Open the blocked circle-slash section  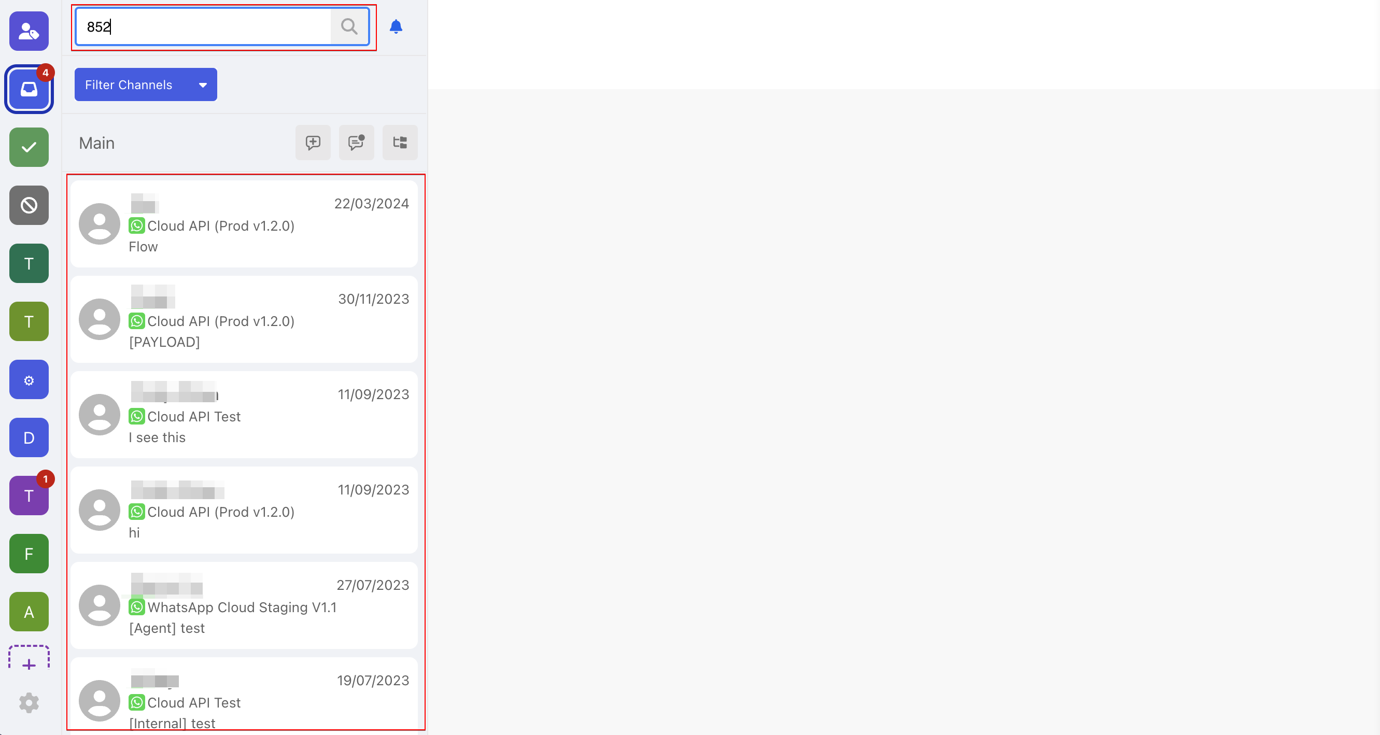[29, 205]
